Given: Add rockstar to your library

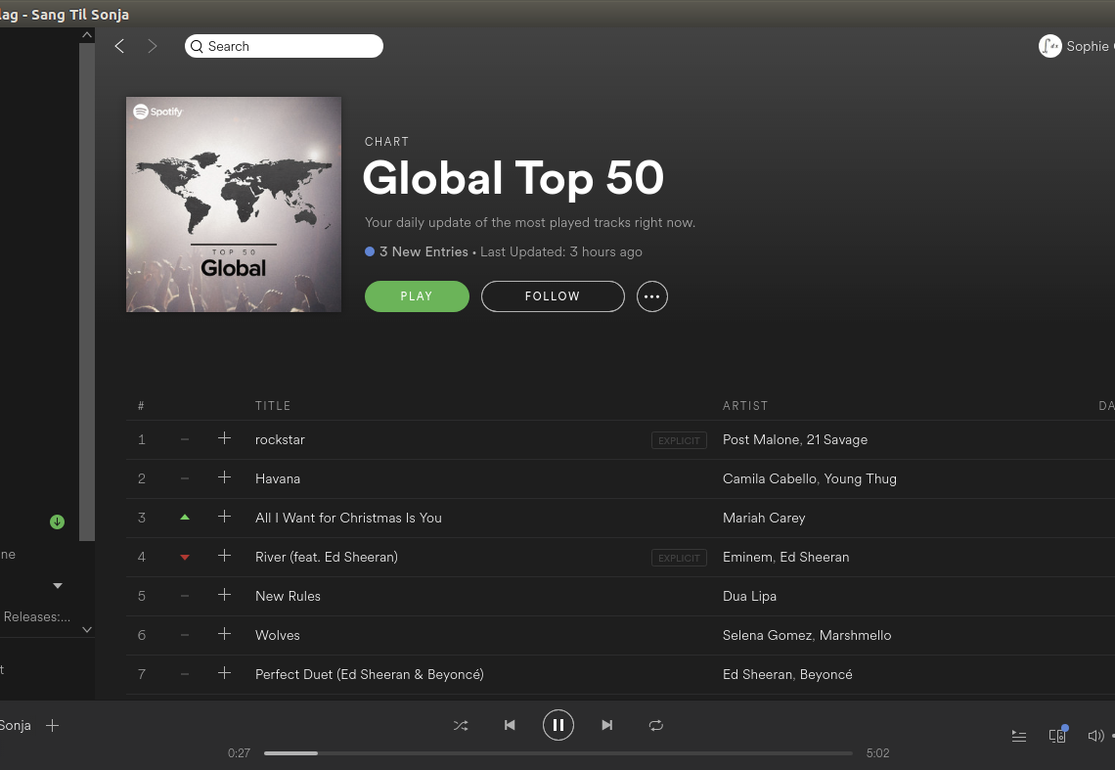Looking at the screenshot, I should tap(224, 438).
